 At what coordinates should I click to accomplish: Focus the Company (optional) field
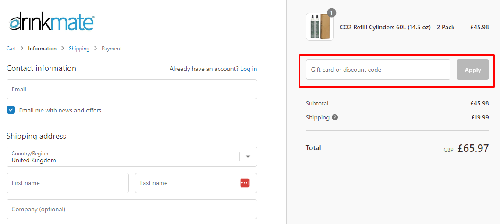132,209
